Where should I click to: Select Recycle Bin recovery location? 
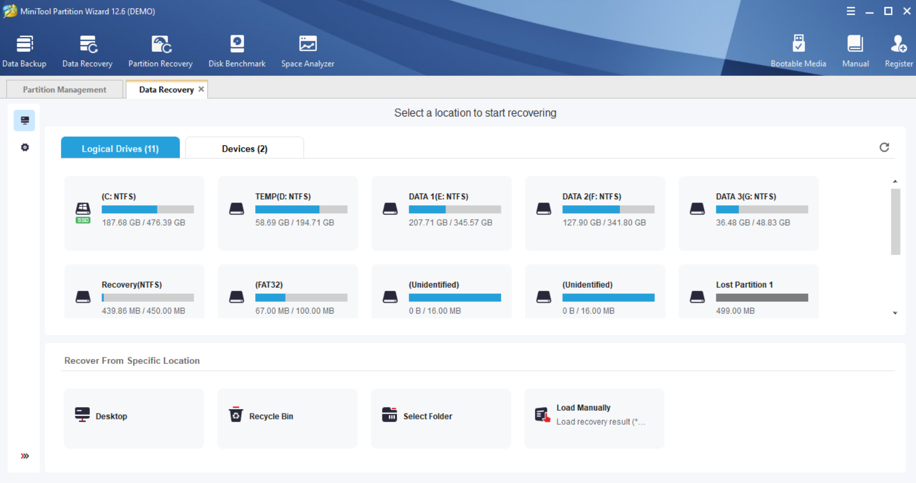click(287, 417)
